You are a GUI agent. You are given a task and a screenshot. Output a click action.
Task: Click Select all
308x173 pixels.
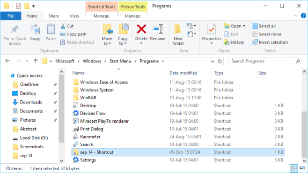coord(264,26)
